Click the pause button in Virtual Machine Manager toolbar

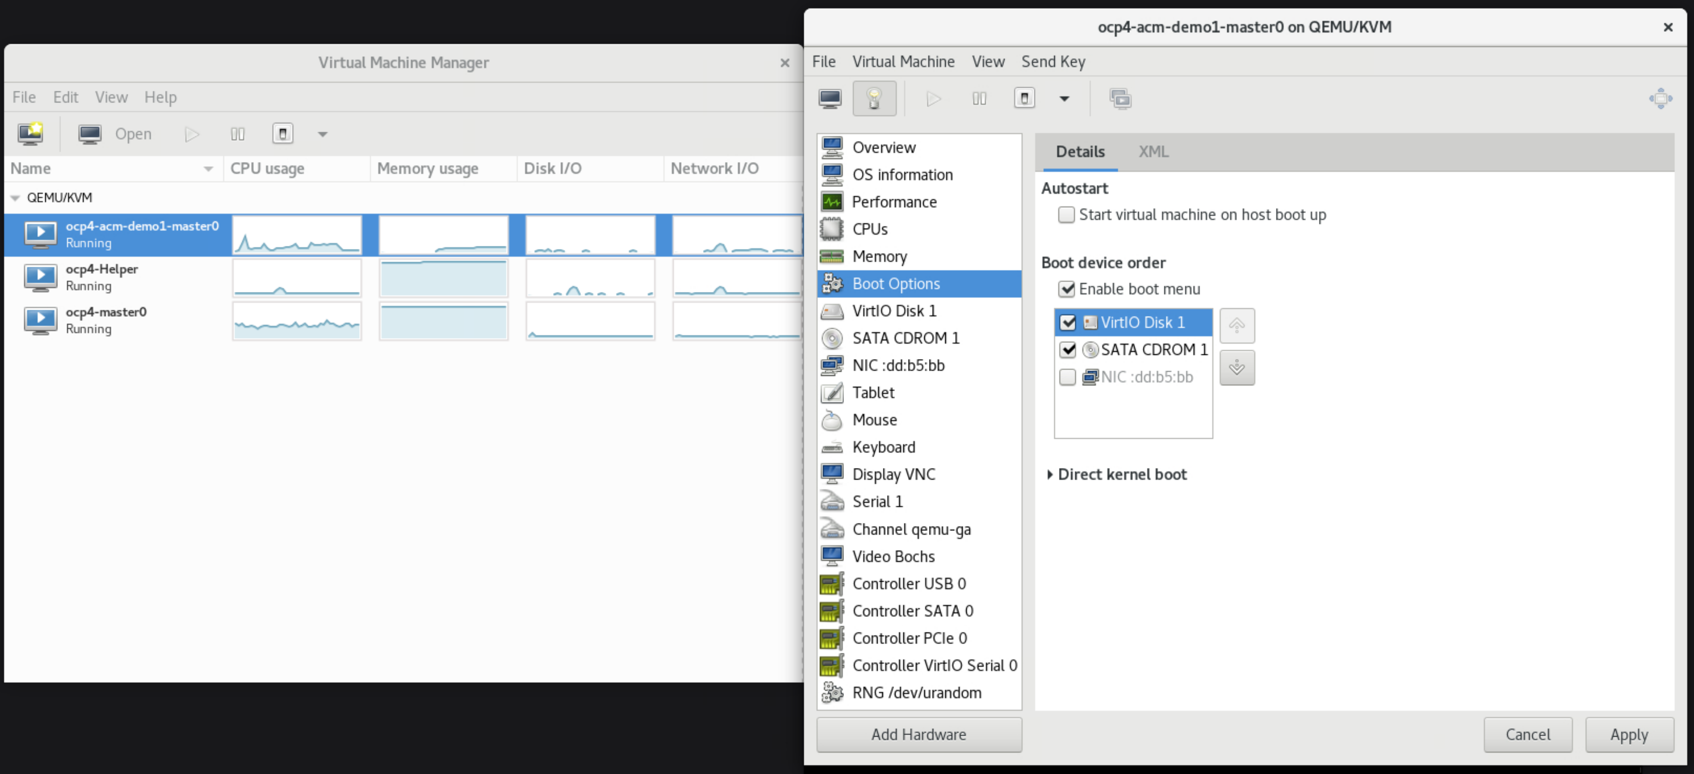[x=238, y=134]
